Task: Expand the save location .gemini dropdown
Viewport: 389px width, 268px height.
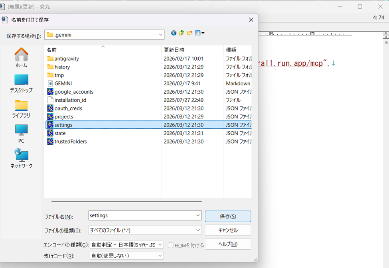Action: pos(160,35)
